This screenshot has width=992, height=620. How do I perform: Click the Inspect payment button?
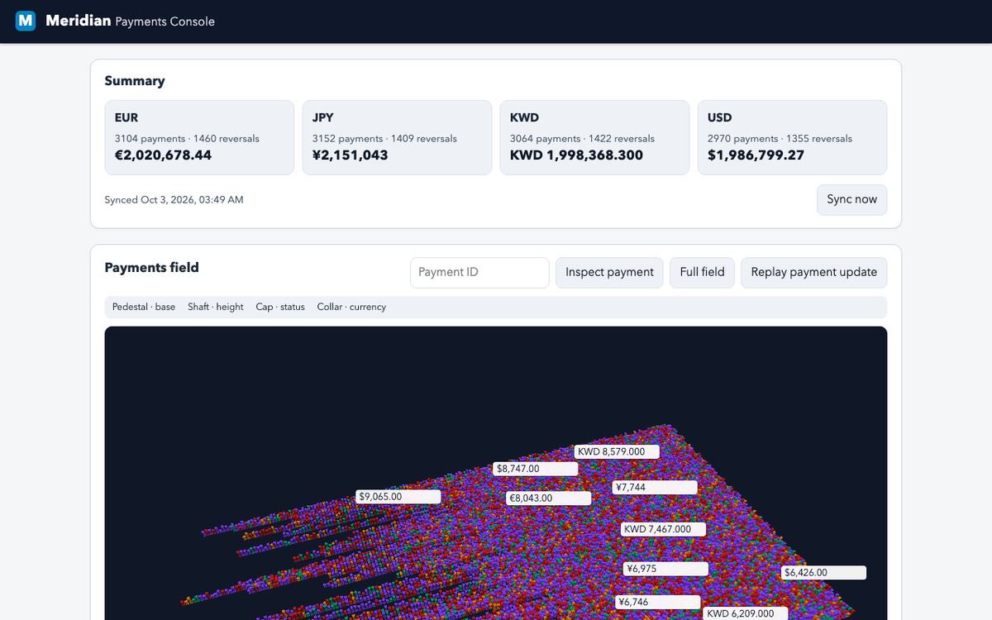pos(609,273)
